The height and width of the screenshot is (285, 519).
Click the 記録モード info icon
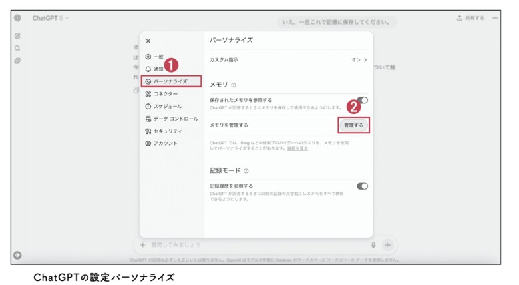click(246, 171)
